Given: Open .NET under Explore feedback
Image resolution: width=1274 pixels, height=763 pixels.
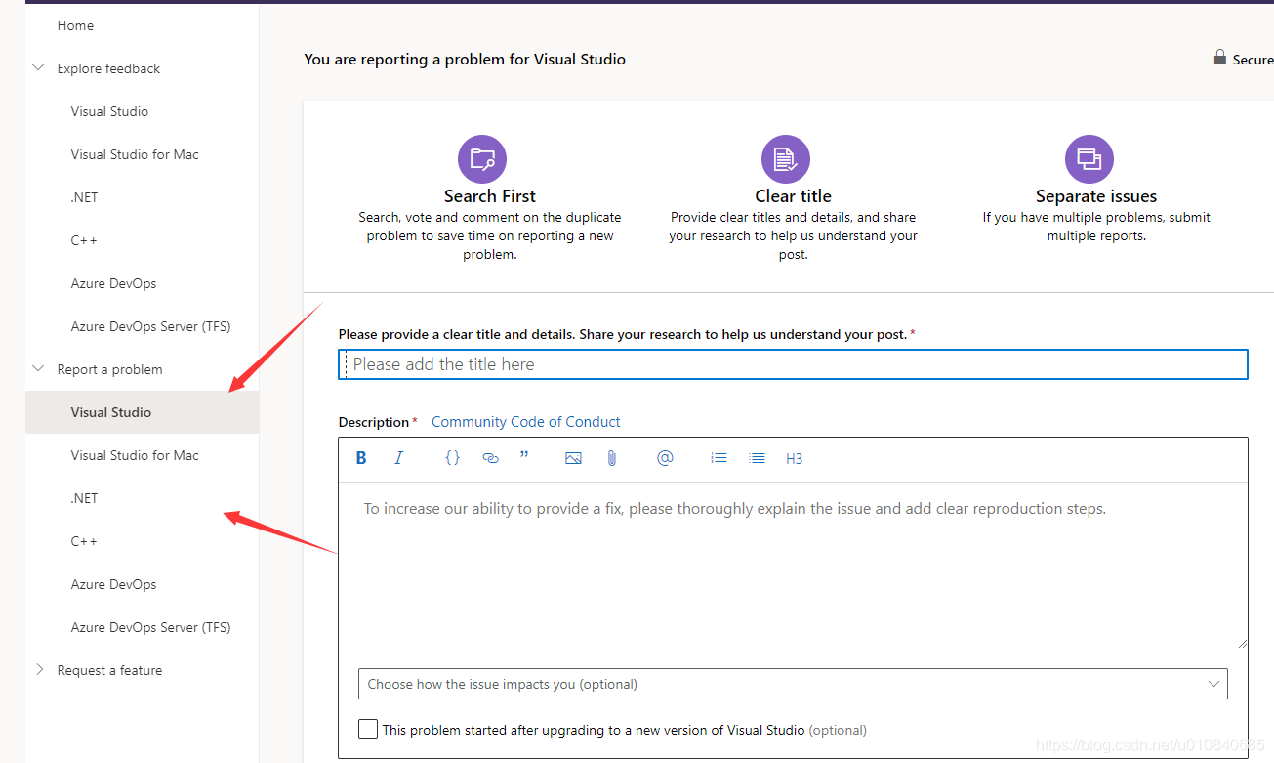Looking at the screenshot, I should tap(84, 197).
